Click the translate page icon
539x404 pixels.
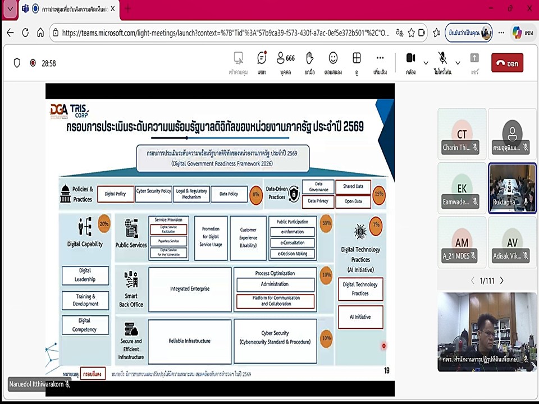pyautogui.click(x=399, y=33)
